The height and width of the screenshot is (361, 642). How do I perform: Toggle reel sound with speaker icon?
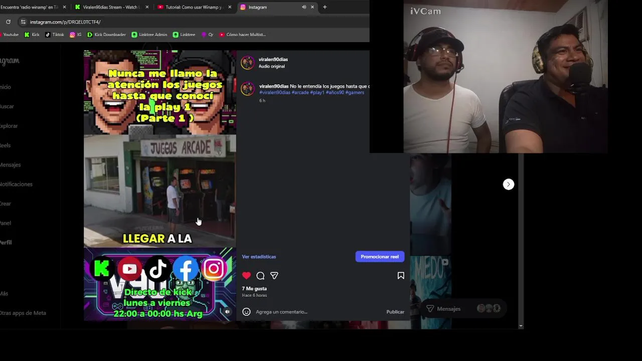pyautogui.click(x=227, y=312)
